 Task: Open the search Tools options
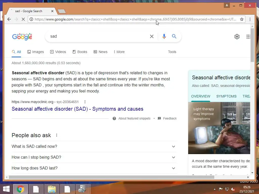(172, 52)
